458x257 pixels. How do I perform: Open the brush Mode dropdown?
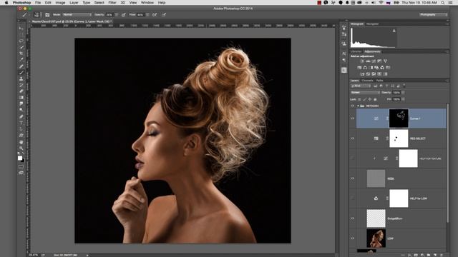pyautogui.click(x=77, y=14)
